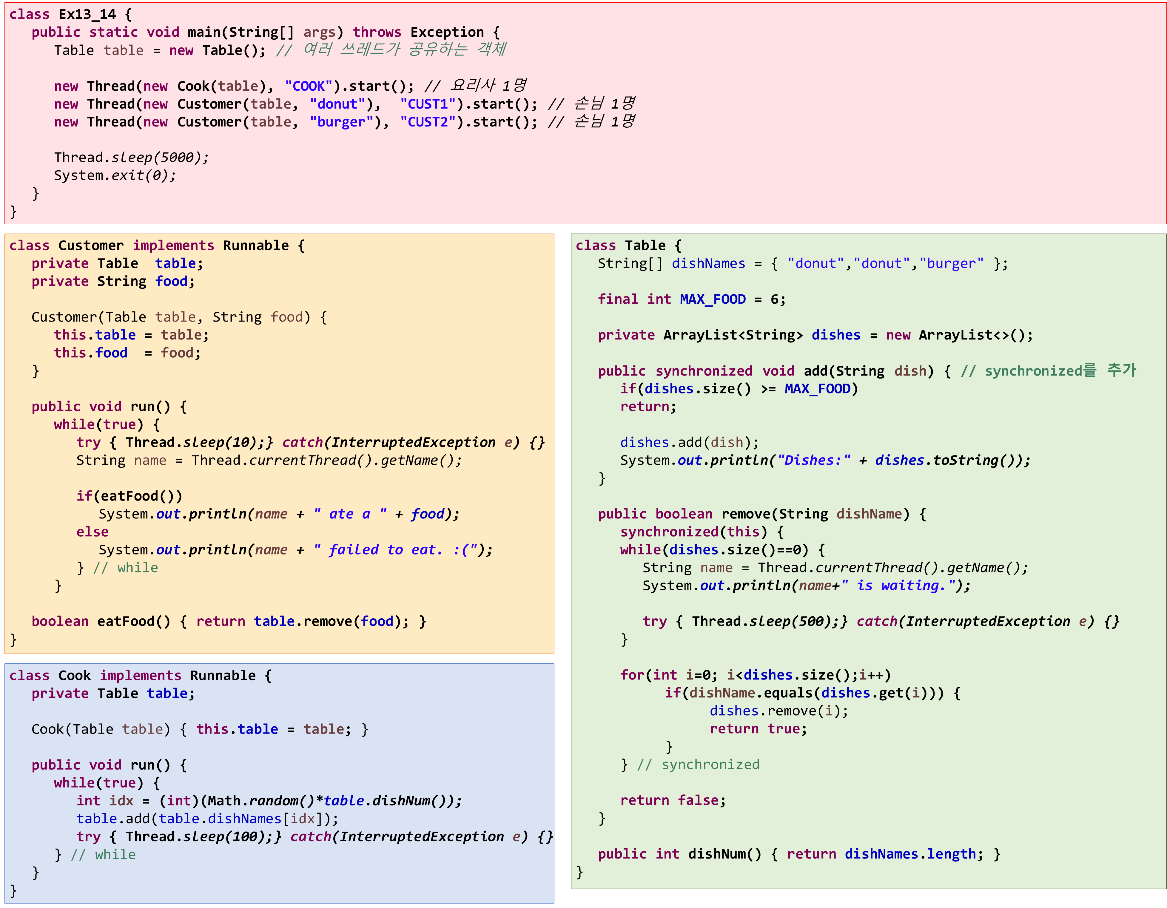Click 'class Cook implements Runnable {' line

(x=141, y=676)
